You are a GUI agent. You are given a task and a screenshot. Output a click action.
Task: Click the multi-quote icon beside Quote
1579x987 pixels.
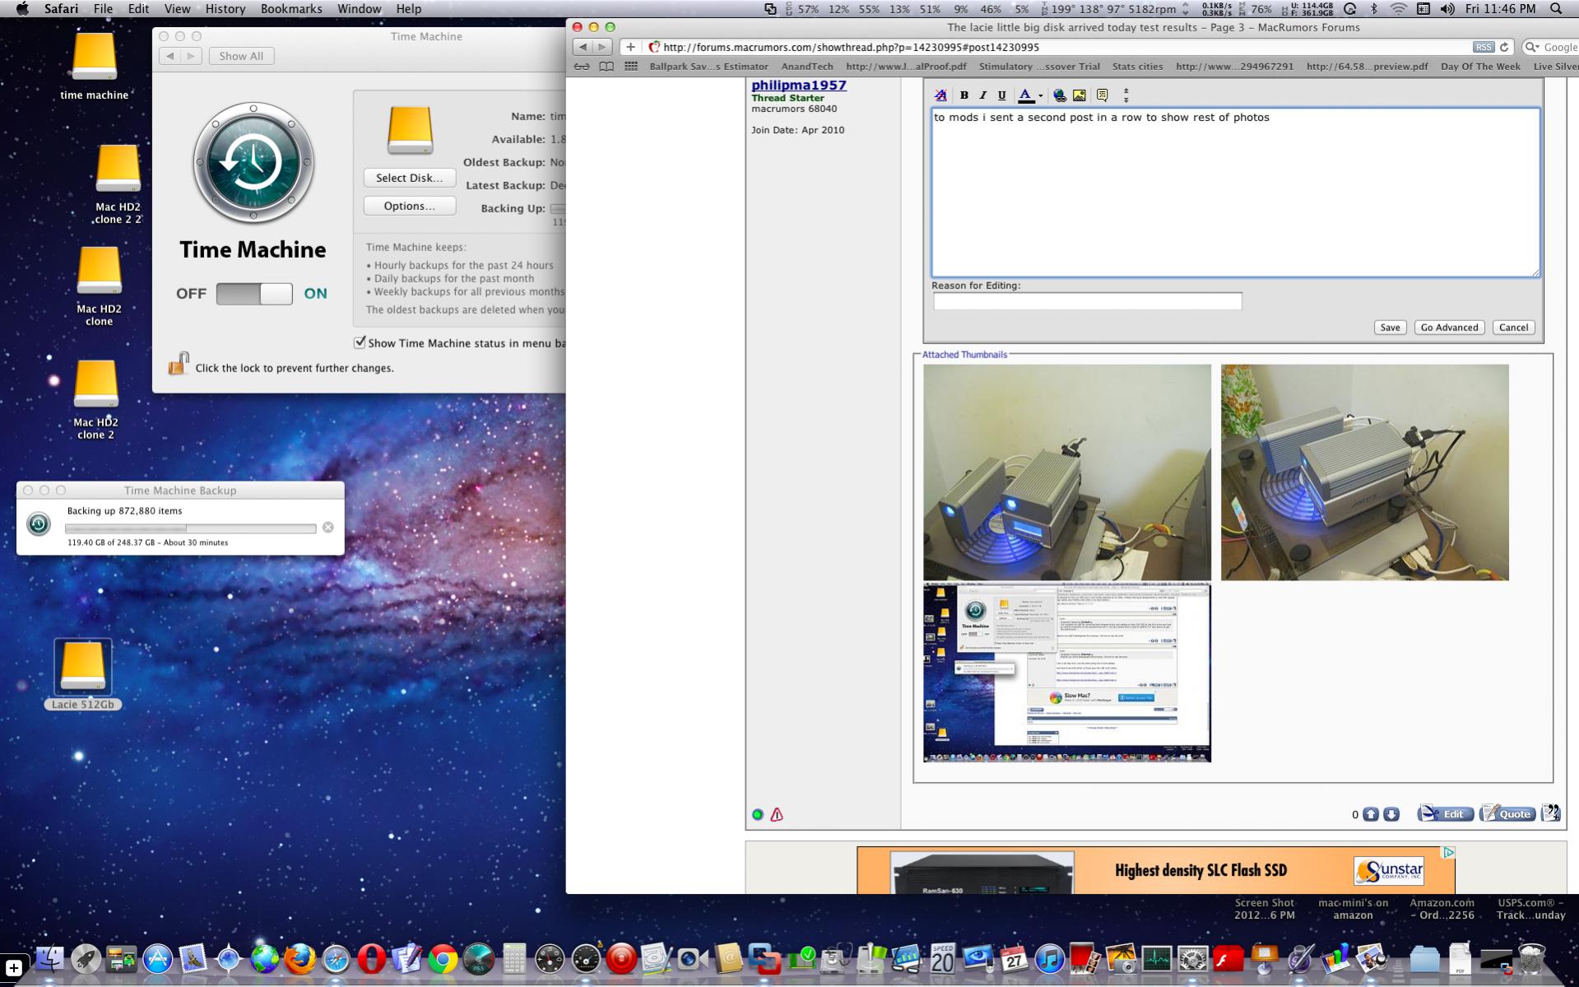tap(1551, 813)
